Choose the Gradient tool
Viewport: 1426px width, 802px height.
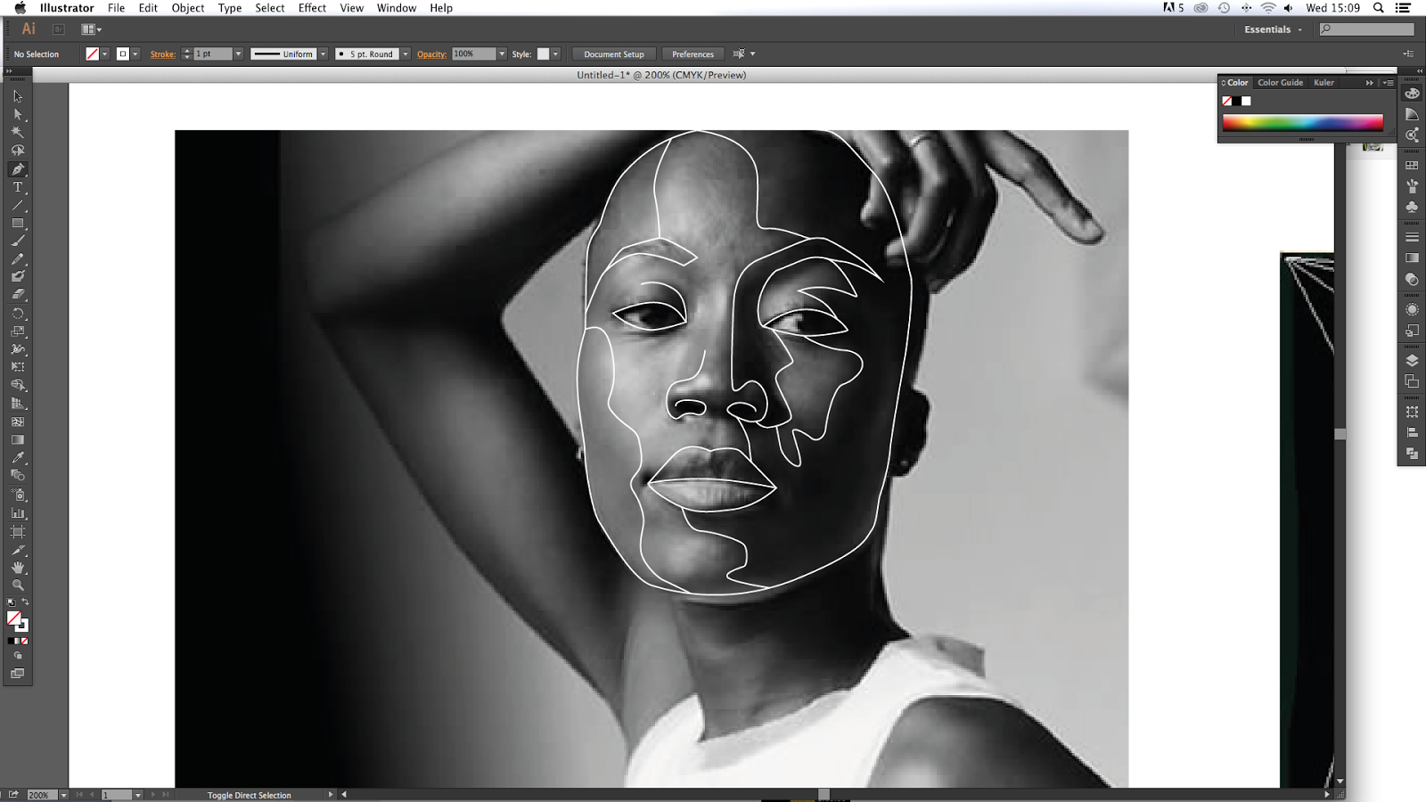[x=18, y=440]
